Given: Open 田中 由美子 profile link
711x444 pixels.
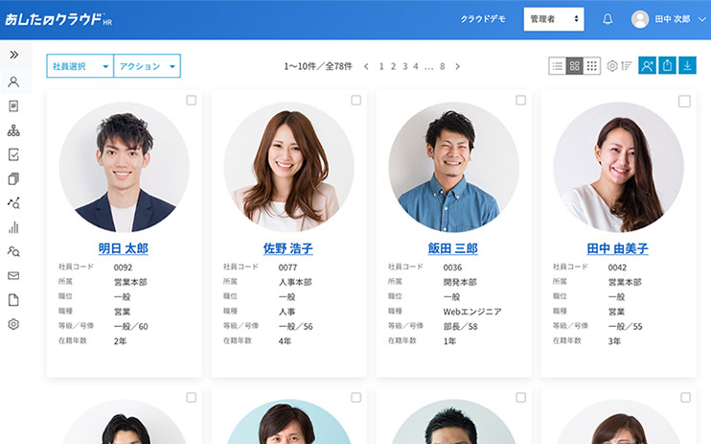Looking at the screenshot, I should tap(617, 248).
